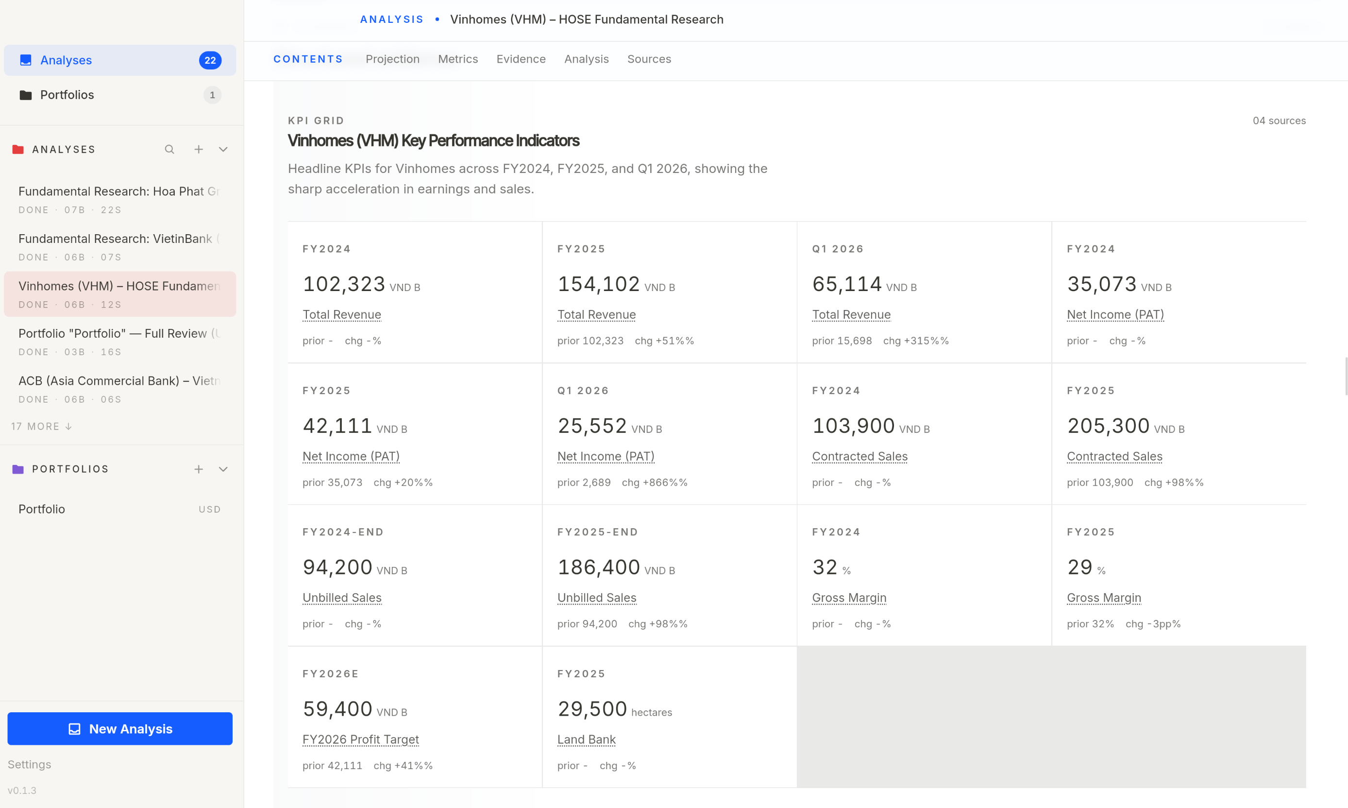1348x808 pixels.
Task: Click Gross Margin label under 29 %
Action: click(1104, 598)
